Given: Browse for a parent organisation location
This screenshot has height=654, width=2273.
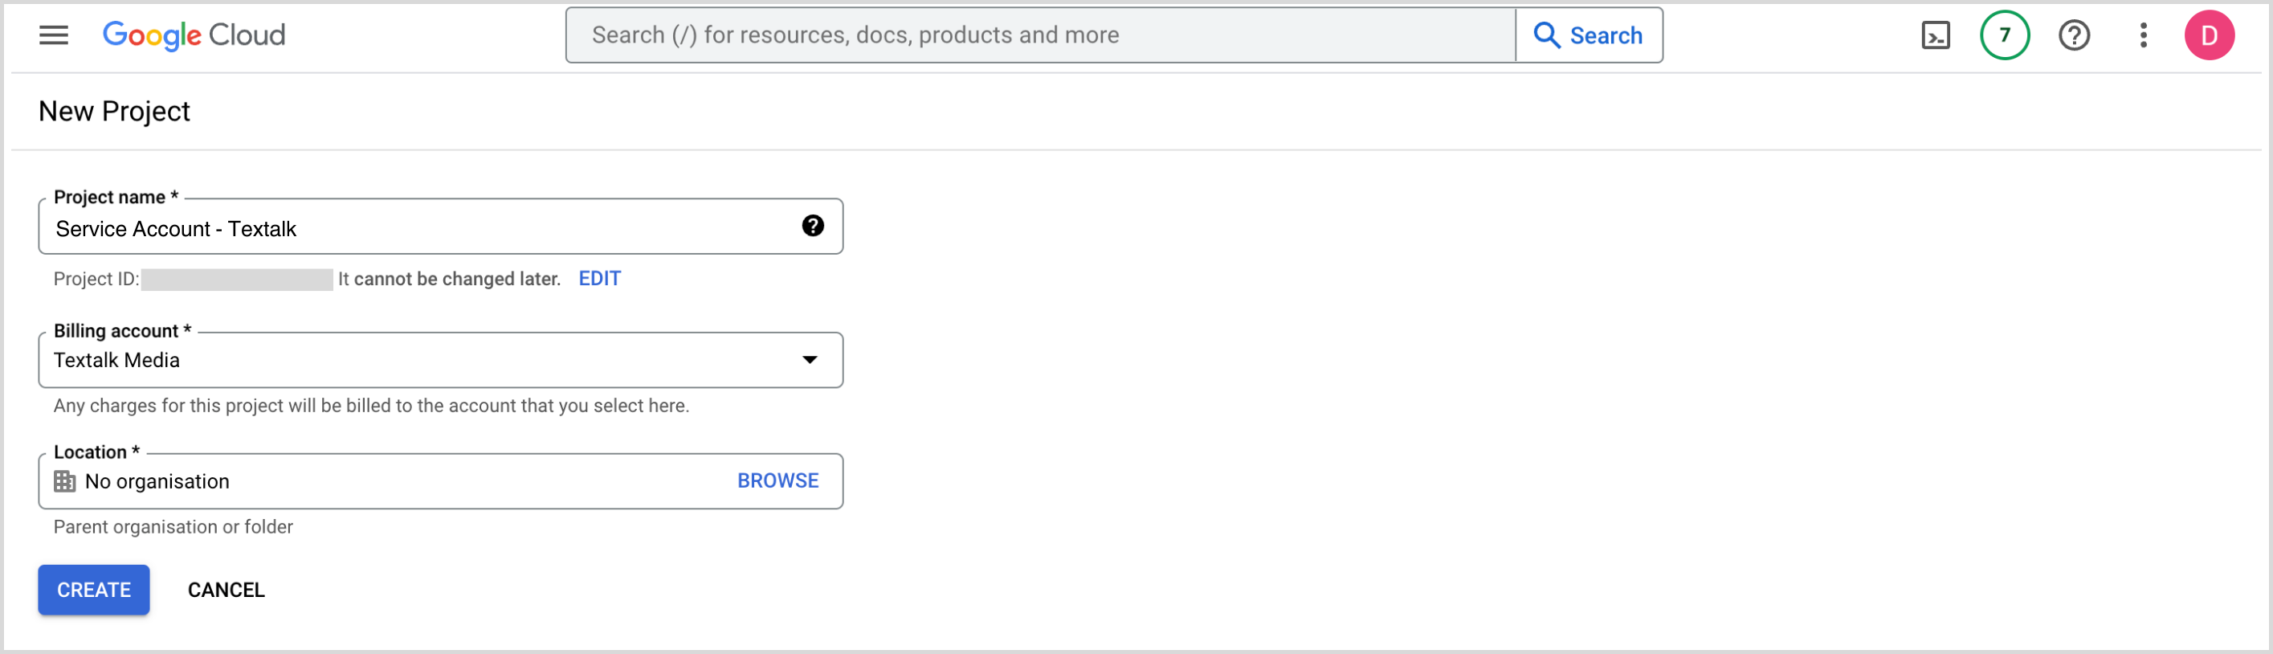Looking at the screenshot, I should click(x=777, y=481).
